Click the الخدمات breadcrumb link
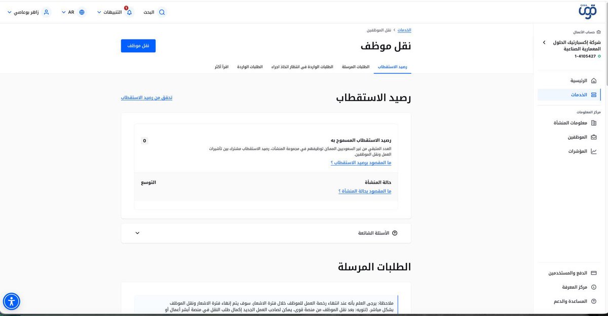 404,30
